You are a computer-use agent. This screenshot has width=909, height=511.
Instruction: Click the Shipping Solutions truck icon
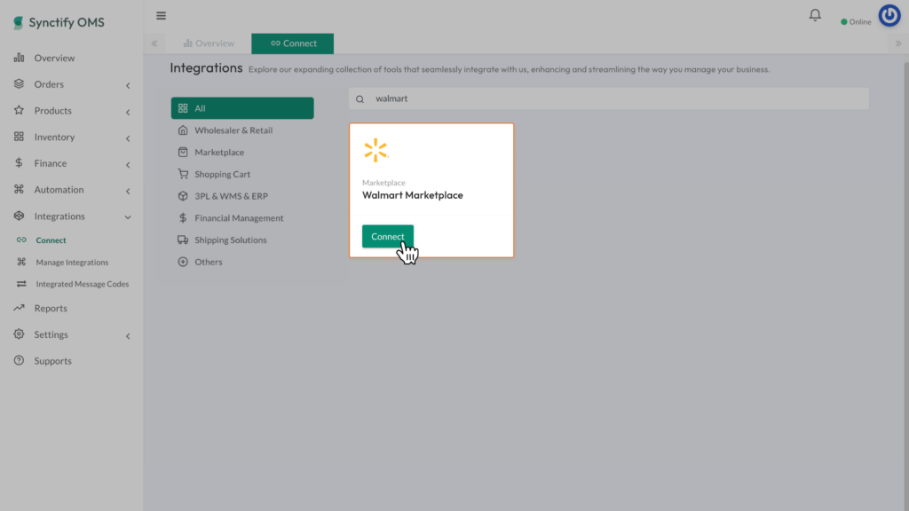pos(183,240)
